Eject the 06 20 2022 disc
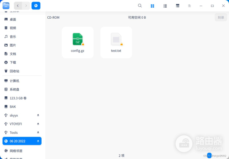Image resolution: width=229 pixels, height=159 pixels. [38, 141]
